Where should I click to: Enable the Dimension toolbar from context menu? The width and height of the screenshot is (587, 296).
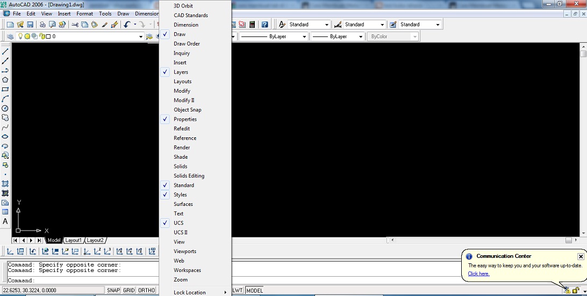pyautogui.click(x=195, y=25)
